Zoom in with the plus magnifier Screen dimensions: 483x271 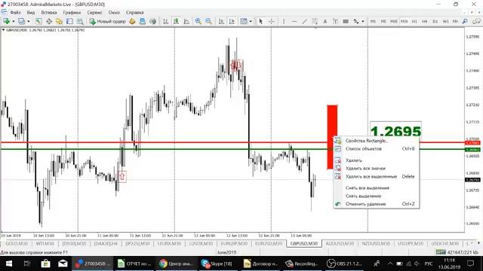point(198,21)
